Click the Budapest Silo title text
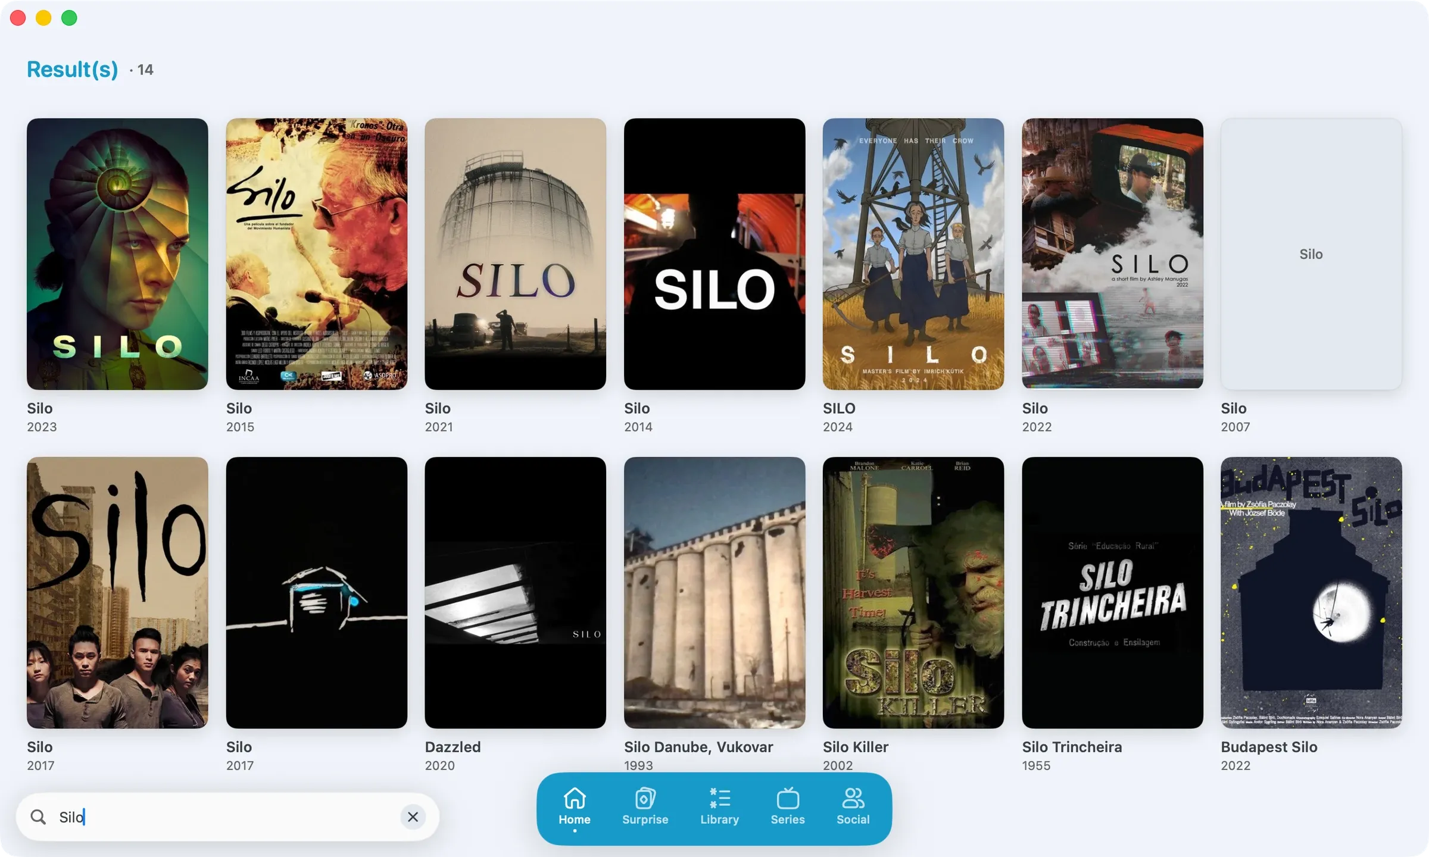1429x857 pixels. point(1269,747)
